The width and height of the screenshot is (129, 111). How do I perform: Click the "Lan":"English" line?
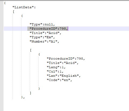tap(64, 76)
